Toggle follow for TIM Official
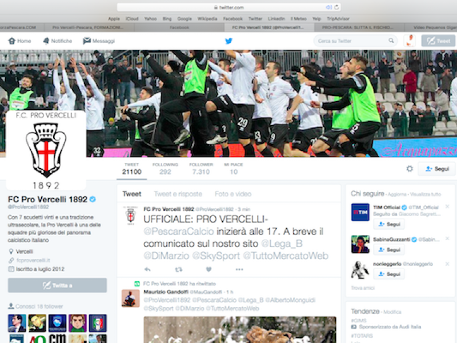 [389, 224]
